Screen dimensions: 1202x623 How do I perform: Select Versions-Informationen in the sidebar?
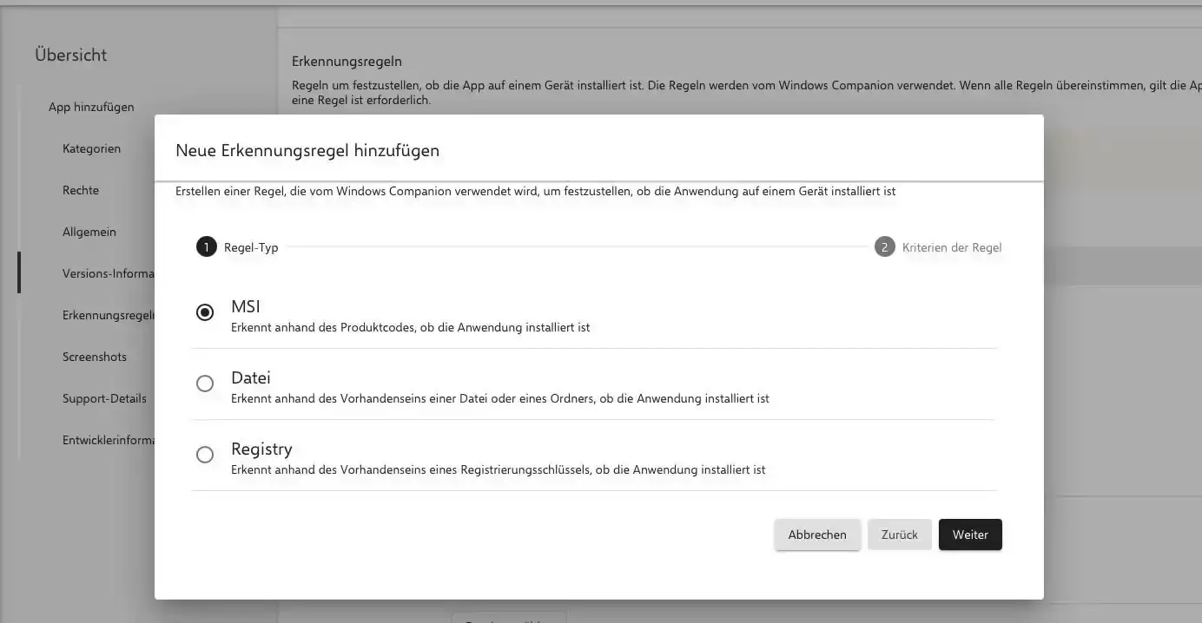click(108, 273)
